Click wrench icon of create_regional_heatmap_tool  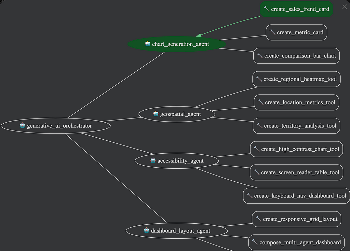coord(259,79)
